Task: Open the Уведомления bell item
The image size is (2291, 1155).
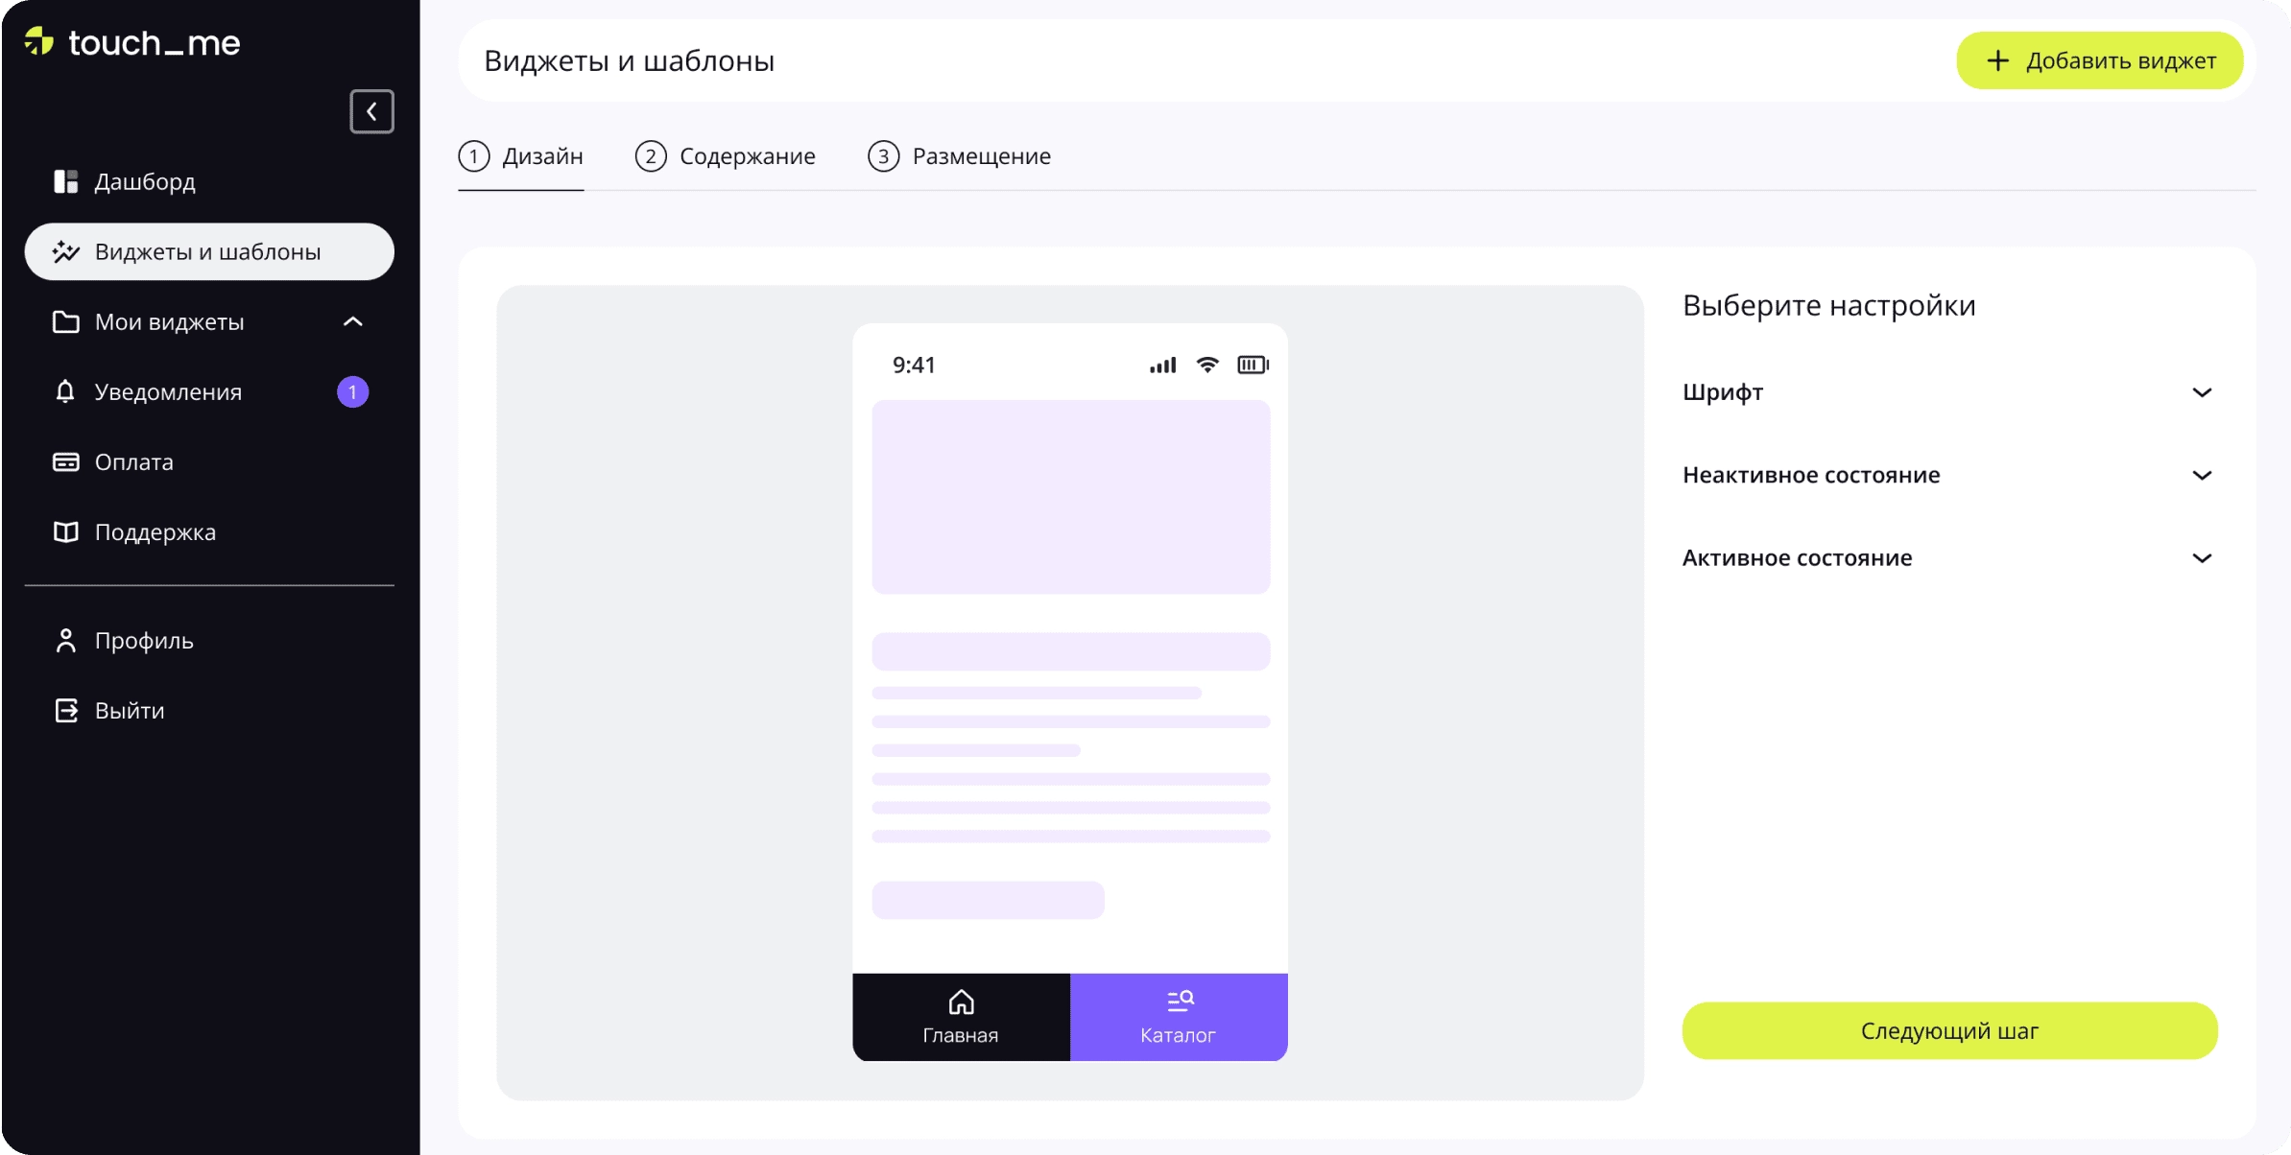Action: [167, 392]
